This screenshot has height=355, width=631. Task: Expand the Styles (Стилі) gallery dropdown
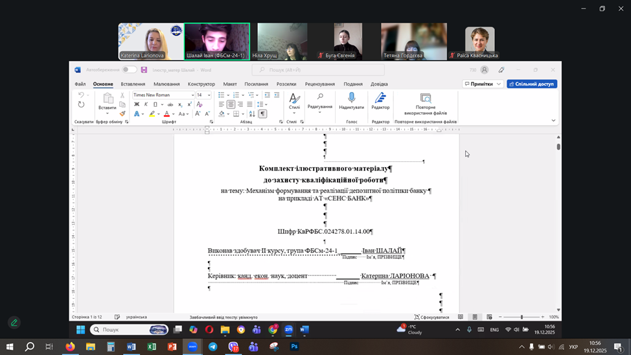tap(294, 115)
